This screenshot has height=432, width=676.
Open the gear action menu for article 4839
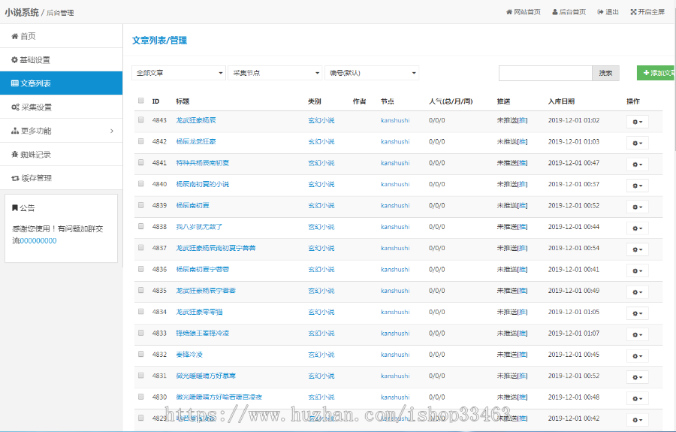point(637,207)
